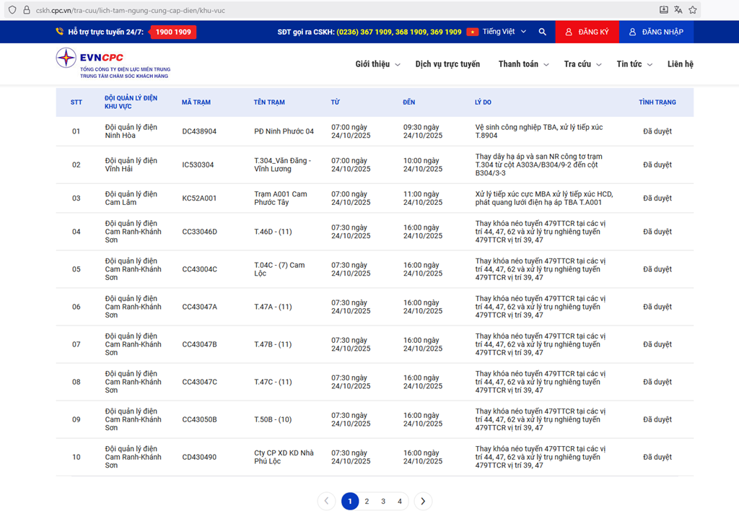Open the Liên hệ menu item

680,64
